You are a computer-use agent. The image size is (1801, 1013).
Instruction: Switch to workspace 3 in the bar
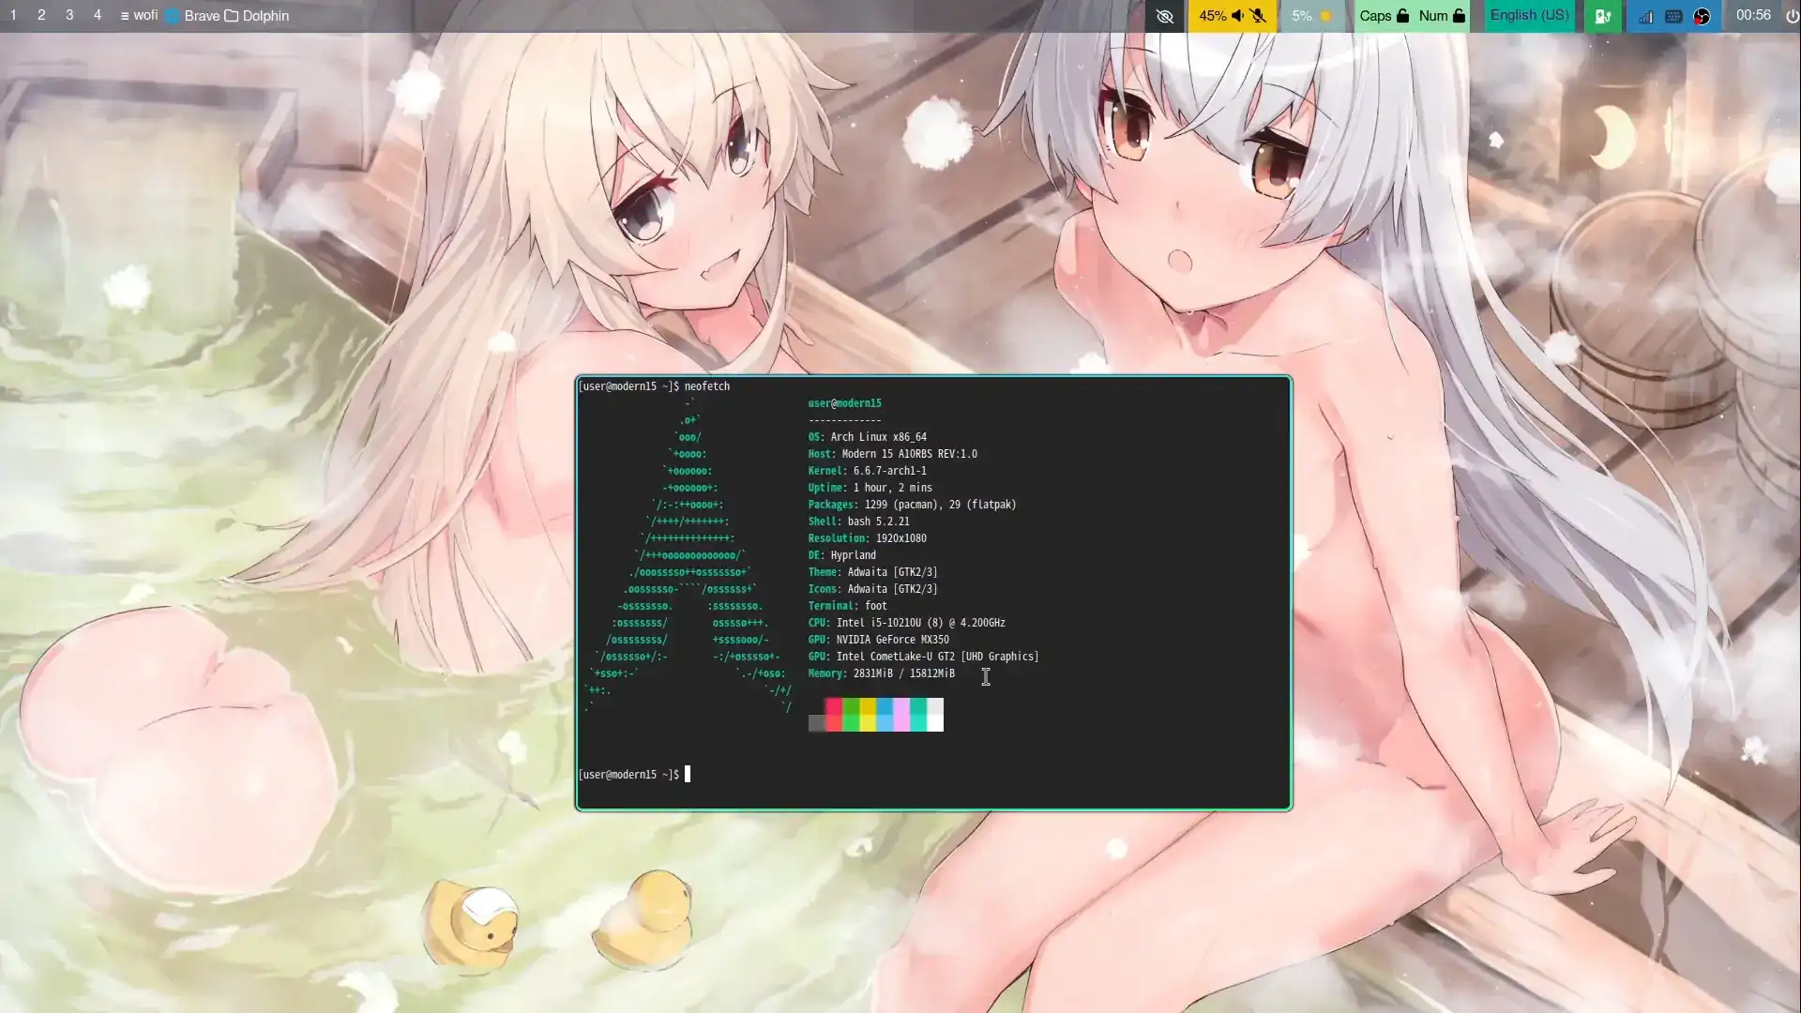tap(69, 15)
